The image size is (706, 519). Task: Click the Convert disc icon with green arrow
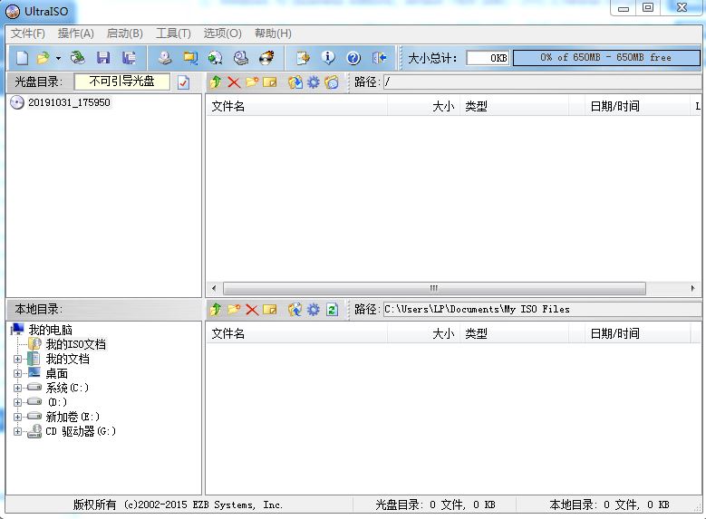point(216,58)
